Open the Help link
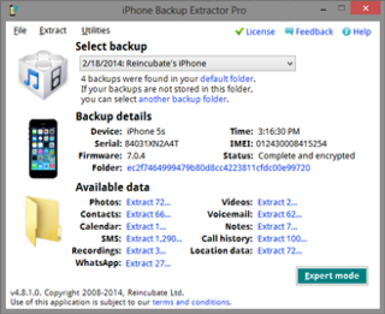 [362, 32]
